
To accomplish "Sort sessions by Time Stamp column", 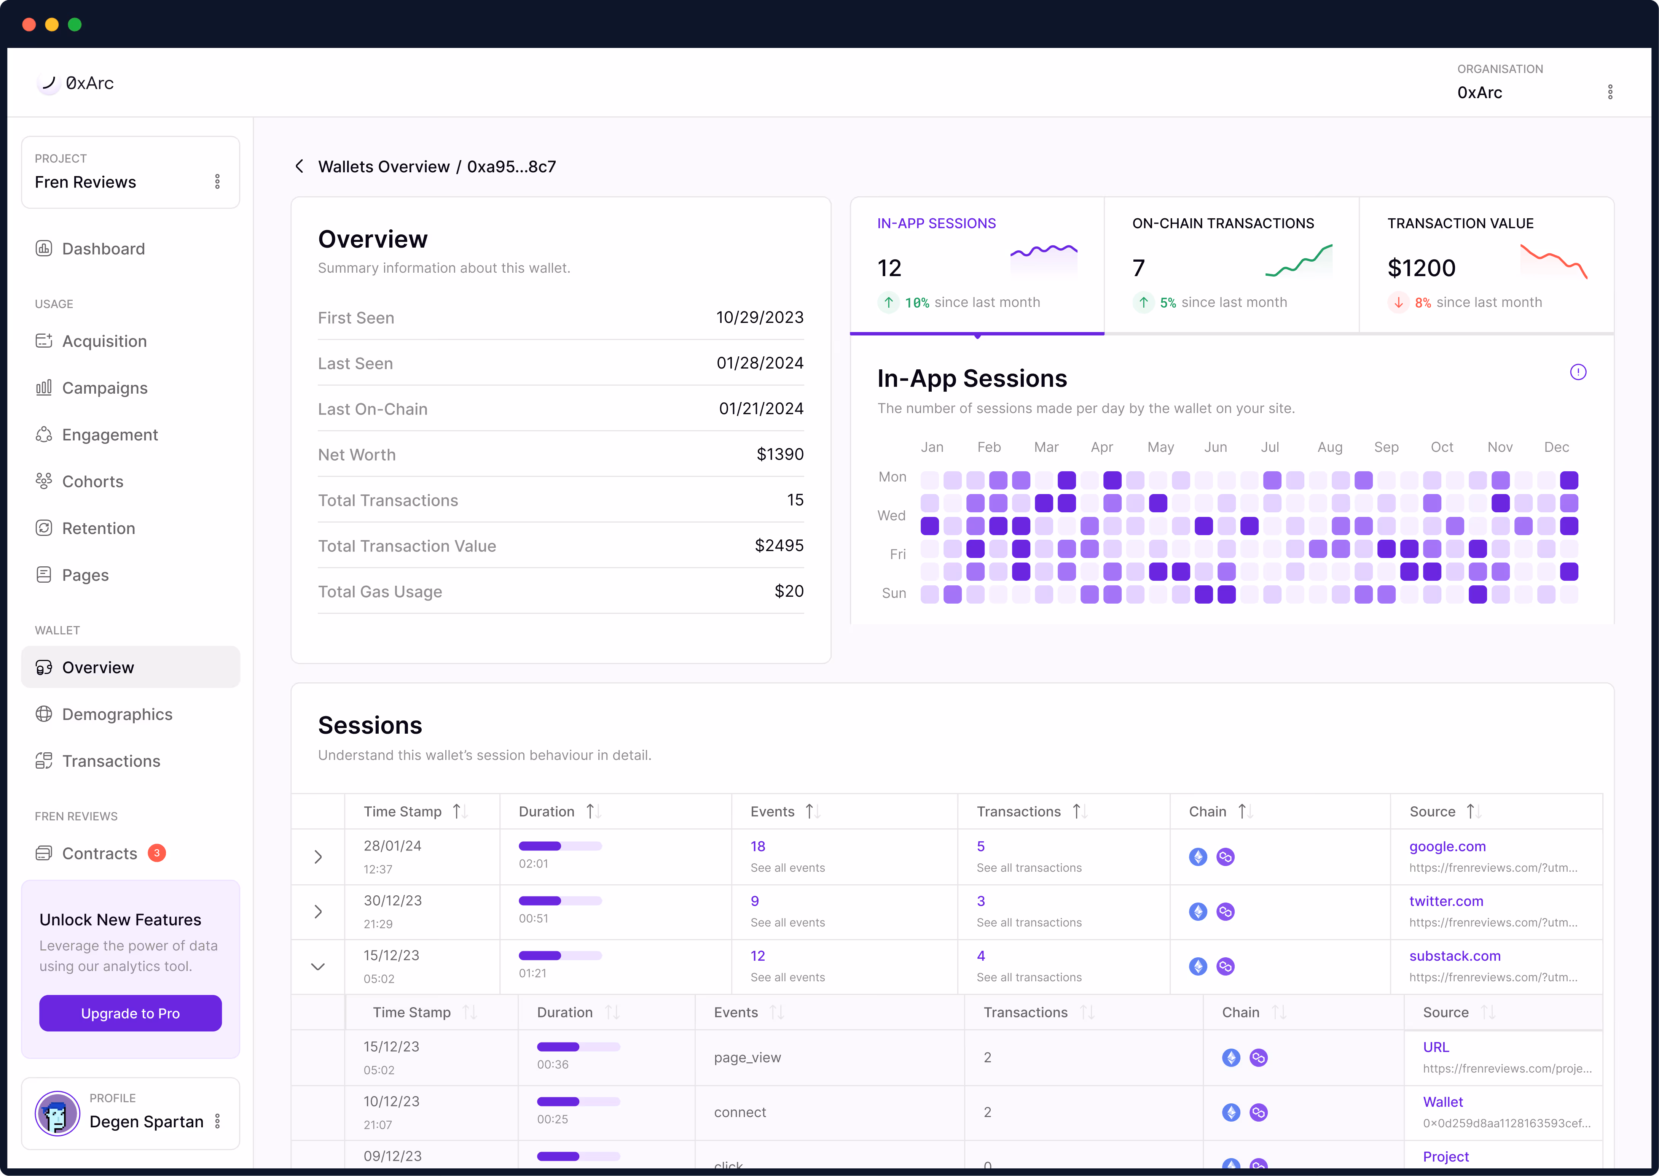I will (x=460, y=812).
